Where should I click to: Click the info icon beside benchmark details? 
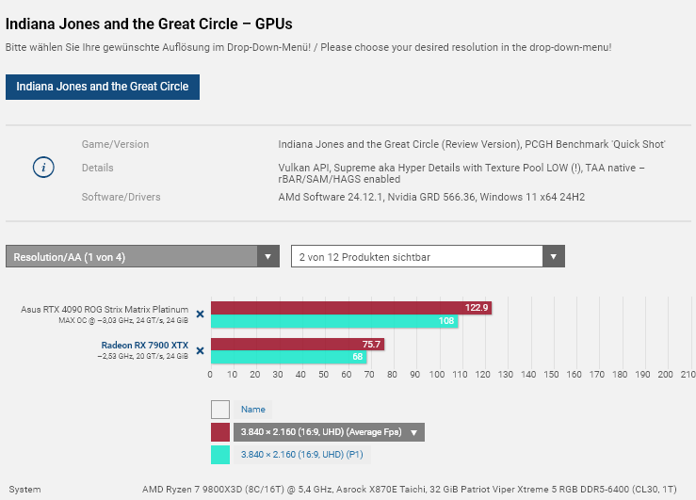click(43, 168)
